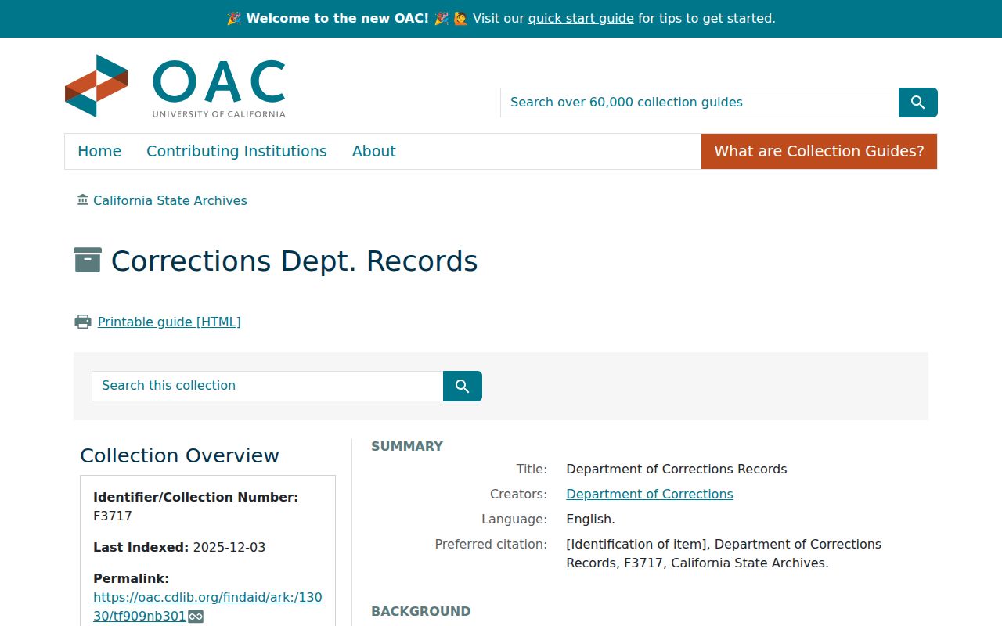The image size is (1002, 626).
Task: Click the language value English.
Action: pyautogui.click(x=591, y=519)
